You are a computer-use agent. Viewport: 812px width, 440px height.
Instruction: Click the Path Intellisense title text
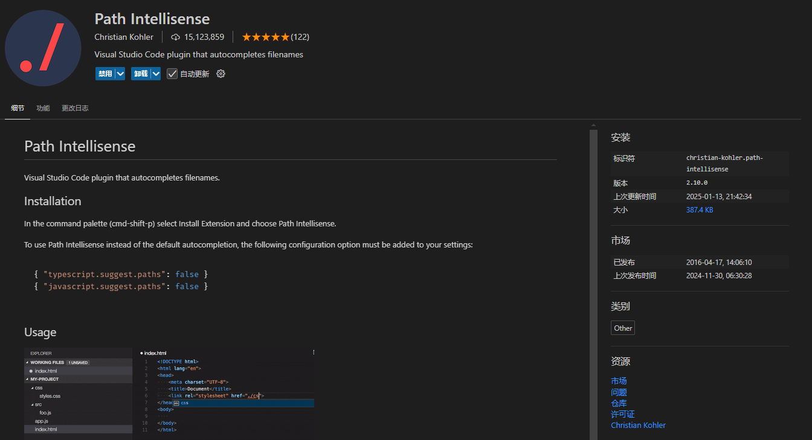[152, 19]
